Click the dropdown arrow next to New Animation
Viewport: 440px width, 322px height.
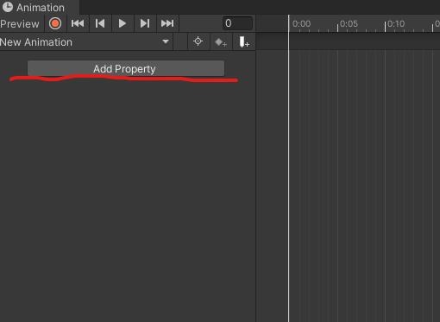click(166, 41)
